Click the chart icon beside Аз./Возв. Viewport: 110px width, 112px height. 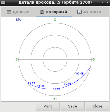(x=79, y=12)
